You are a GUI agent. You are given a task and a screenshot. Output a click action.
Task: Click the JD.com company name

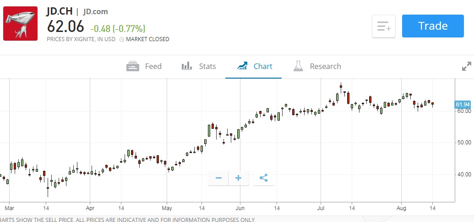[x=96, y=11]
